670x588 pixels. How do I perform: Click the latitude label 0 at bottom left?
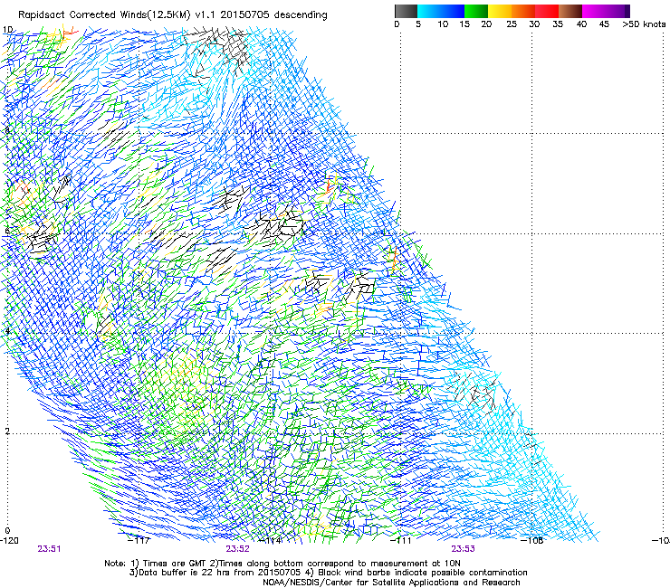(x=7, y=531)
